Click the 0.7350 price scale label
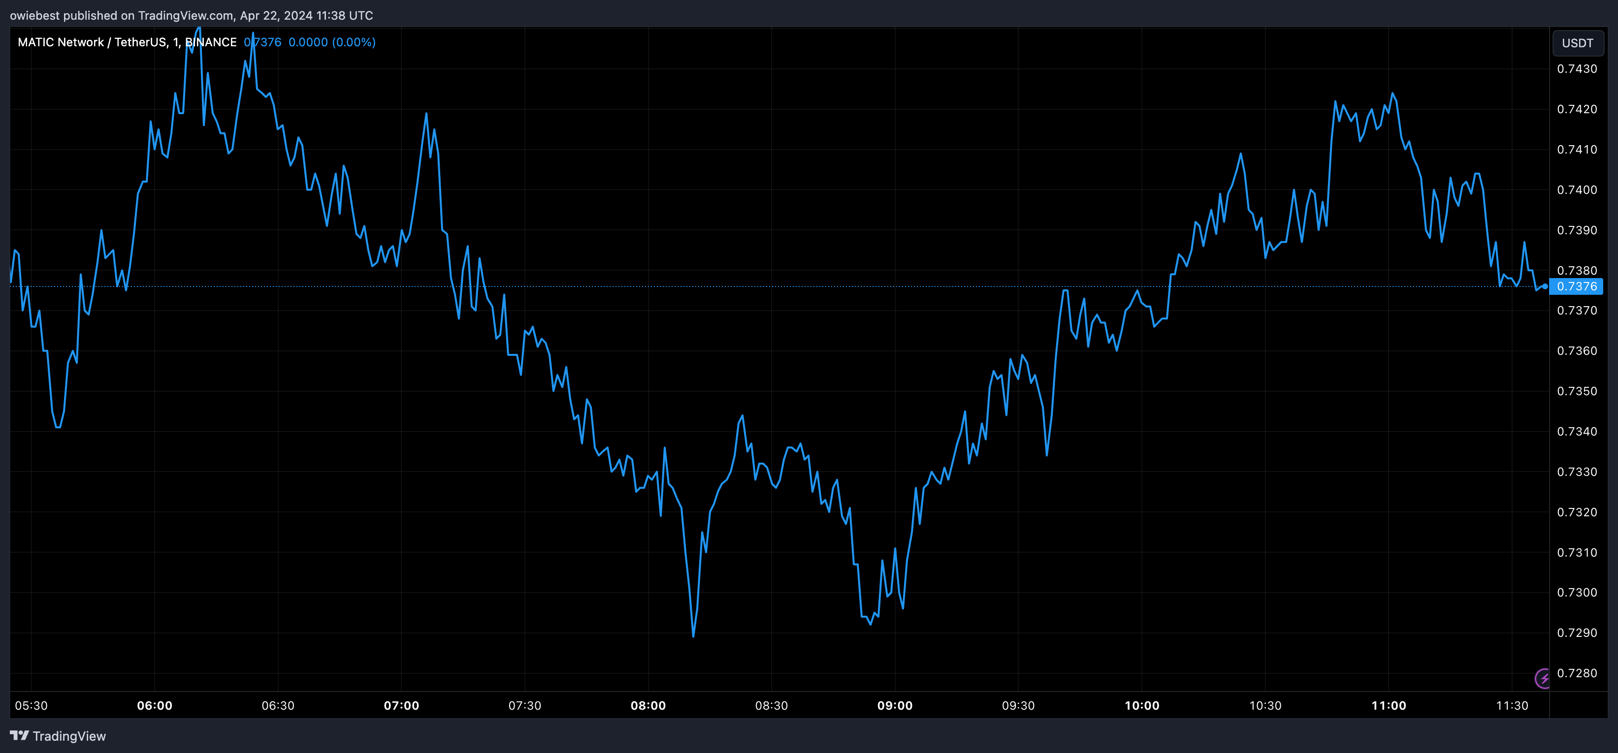 1577,391
